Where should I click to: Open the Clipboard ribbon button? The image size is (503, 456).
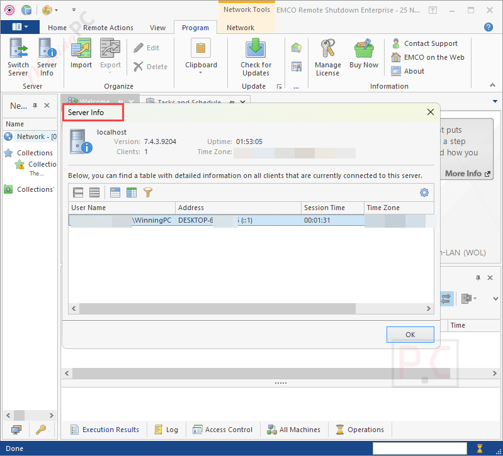click(201, 56)
